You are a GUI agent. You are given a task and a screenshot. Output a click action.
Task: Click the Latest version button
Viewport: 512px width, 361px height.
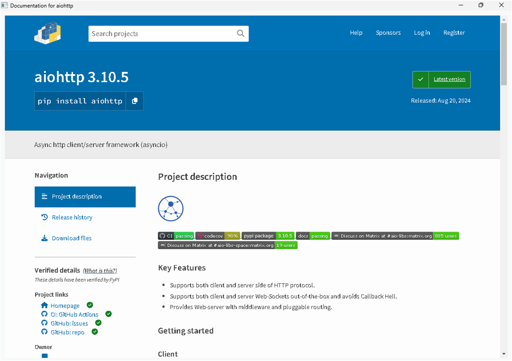442,79
